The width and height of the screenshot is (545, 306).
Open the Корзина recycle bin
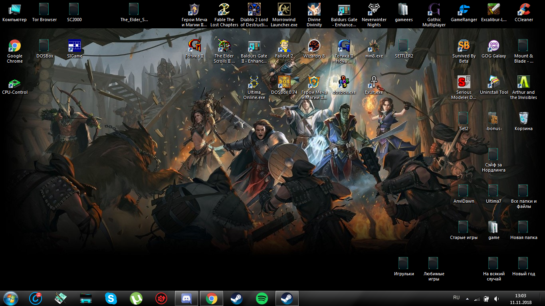click(x=524, y=121)
